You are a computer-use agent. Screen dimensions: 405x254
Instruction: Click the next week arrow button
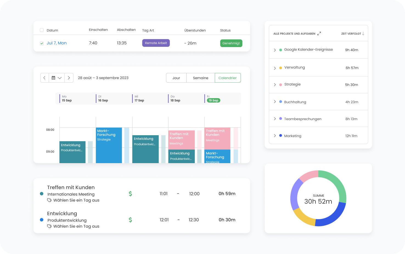(x=69, y=78)
